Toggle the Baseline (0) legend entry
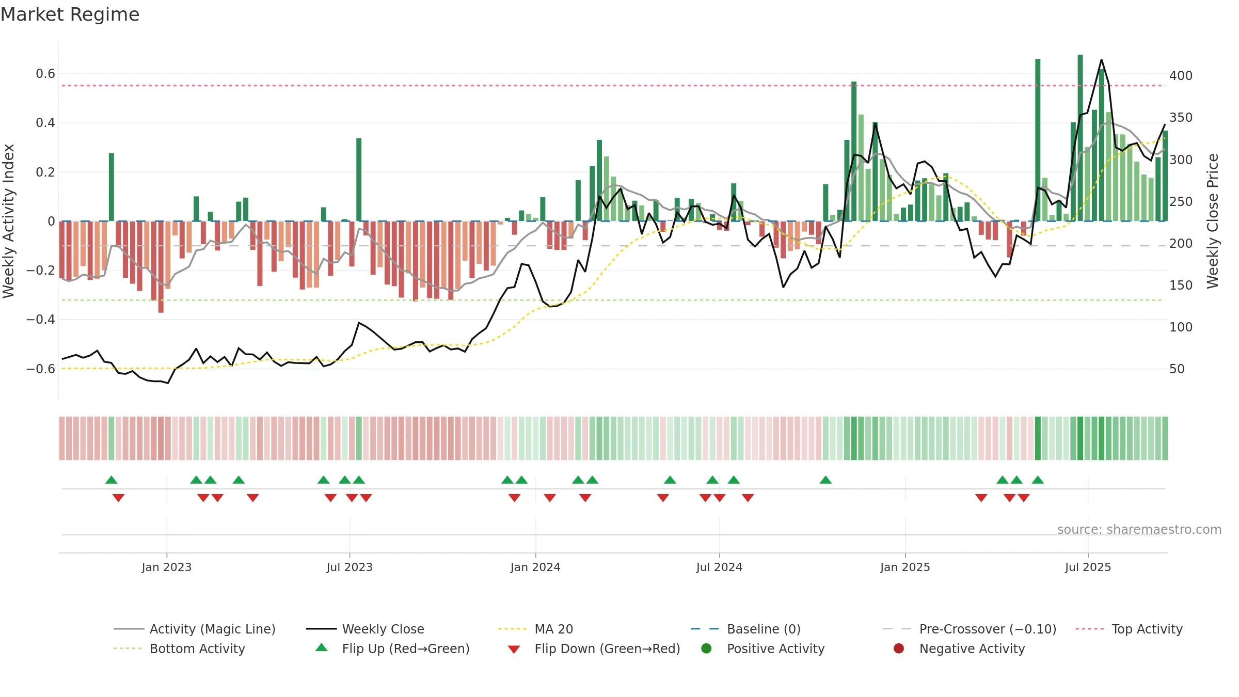 coord(745,629)
